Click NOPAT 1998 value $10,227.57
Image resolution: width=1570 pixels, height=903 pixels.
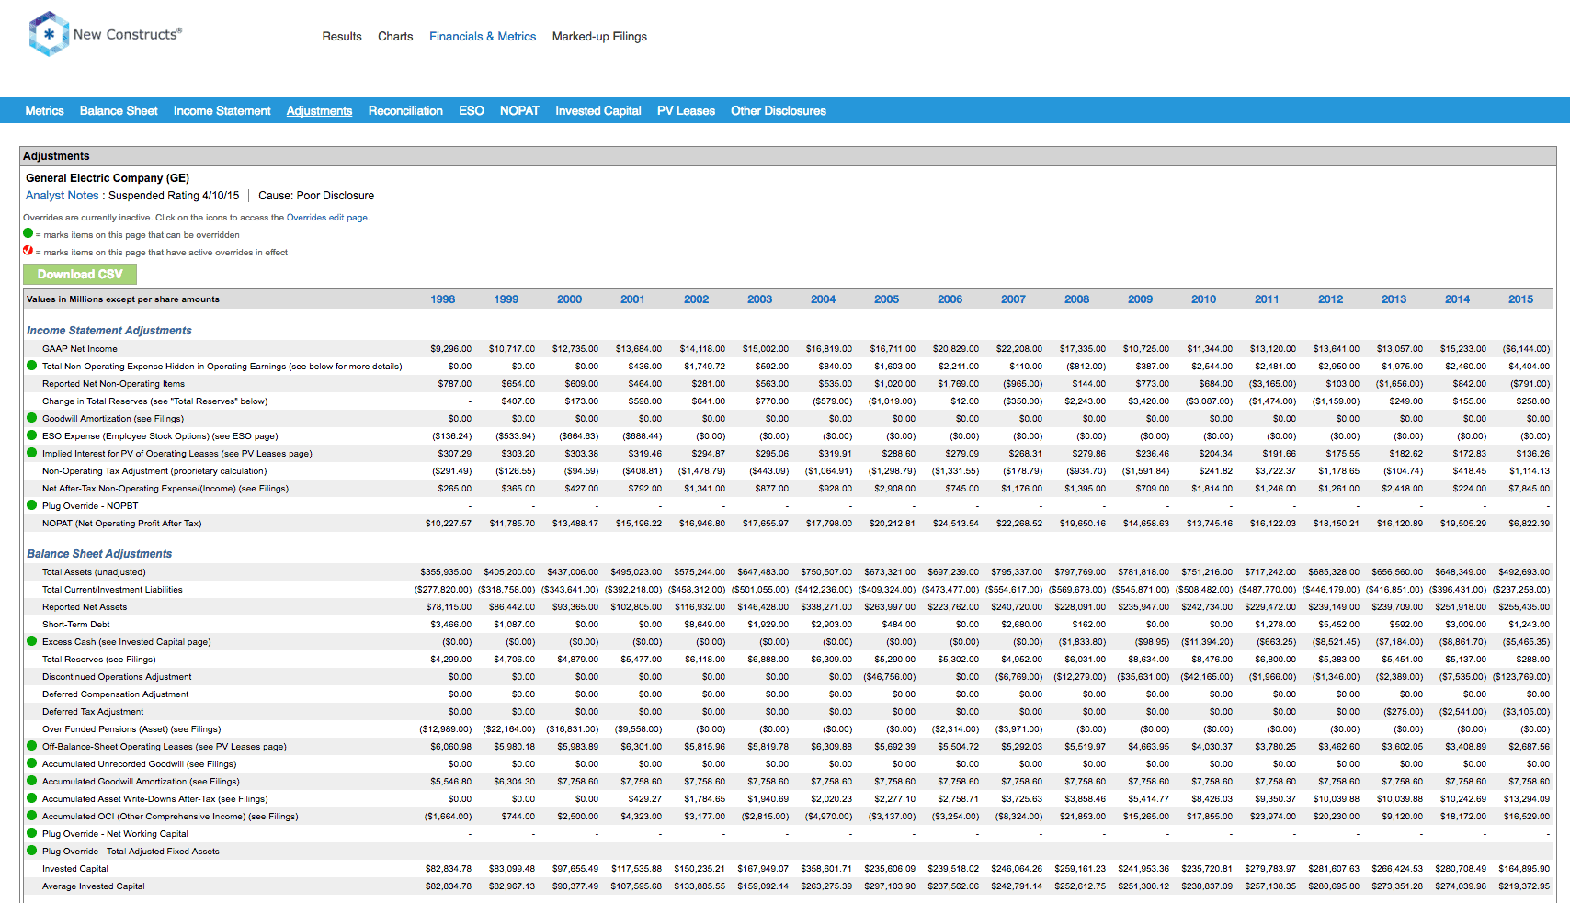449,524
